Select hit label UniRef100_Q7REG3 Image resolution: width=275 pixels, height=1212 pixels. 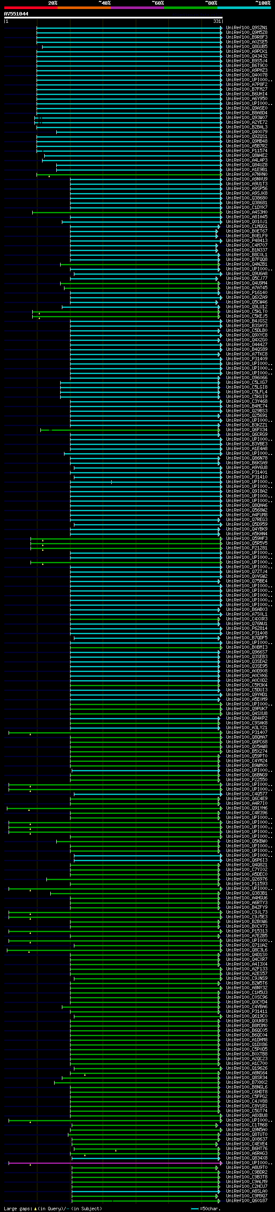point(246,519)
